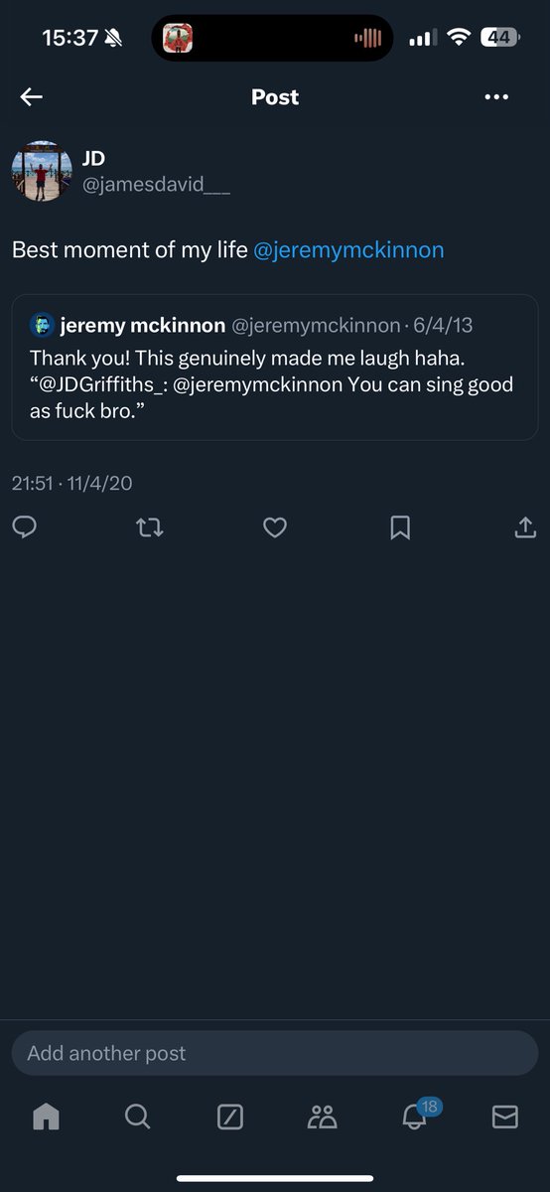
Task: Tap the repost arrows icon
Action: click(x=149, y=527)
